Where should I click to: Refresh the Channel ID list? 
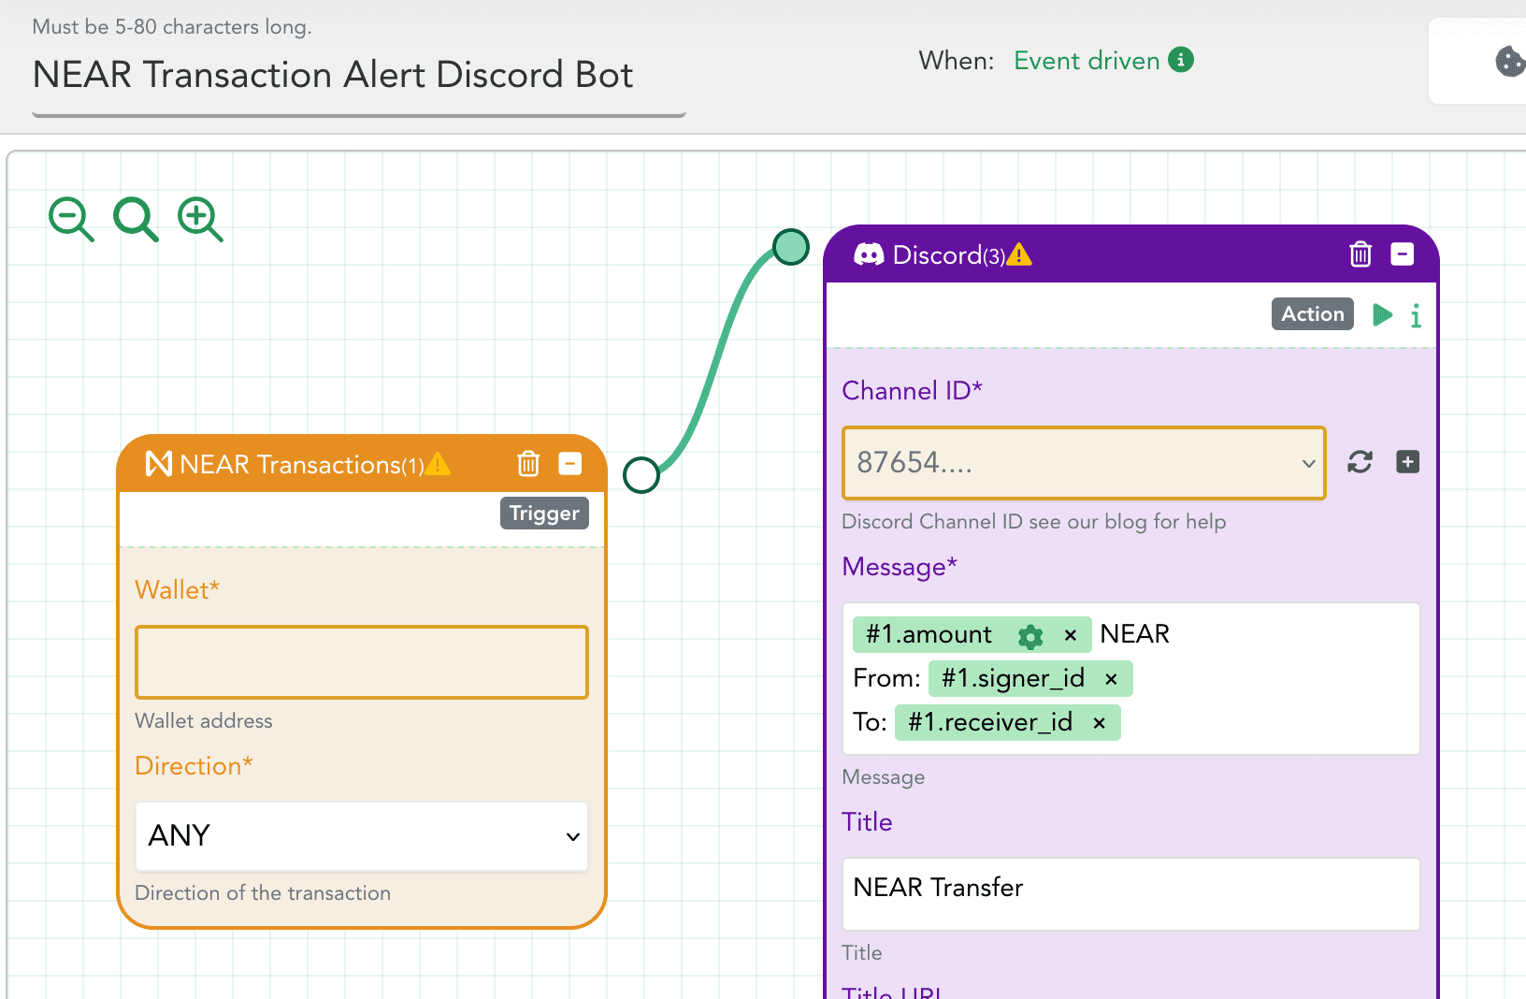click(x=1360, y=462)
